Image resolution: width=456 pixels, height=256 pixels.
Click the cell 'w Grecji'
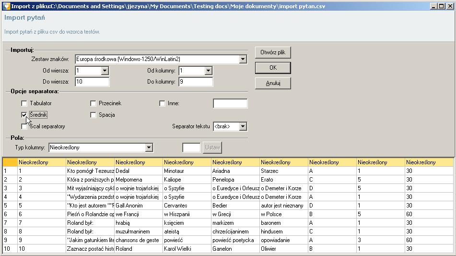click(x=235, y=214)
